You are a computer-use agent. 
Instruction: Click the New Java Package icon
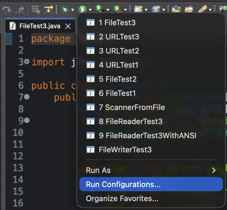point(138,9)
